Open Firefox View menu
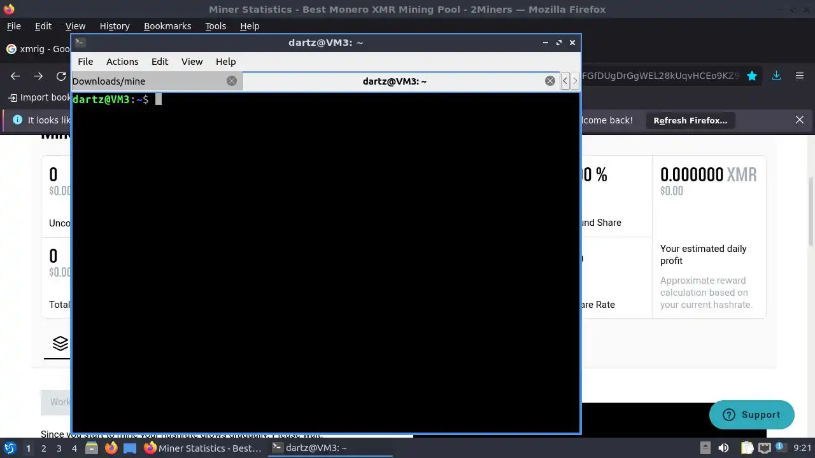 (75, 26)
